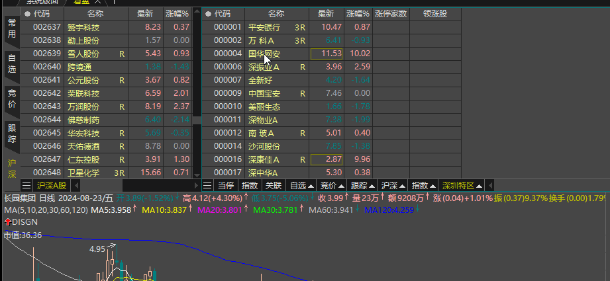Click the left arrow of the horizontal scrollbar next to 沪深A股
Viewport: 610px width, 281px height.
(76, 185)
